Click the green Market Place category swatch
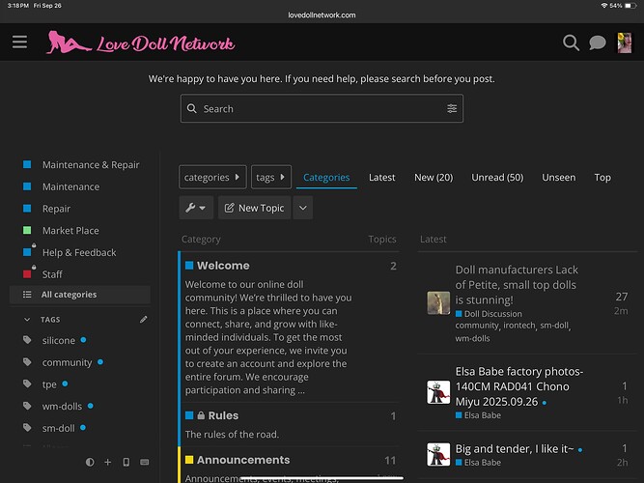The image size is (644, 483). coord(27,231)
